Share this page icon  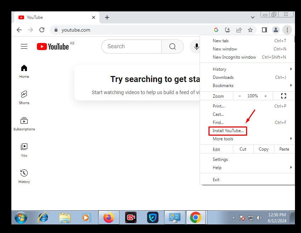pyautogui.click(x=239, y=30)
